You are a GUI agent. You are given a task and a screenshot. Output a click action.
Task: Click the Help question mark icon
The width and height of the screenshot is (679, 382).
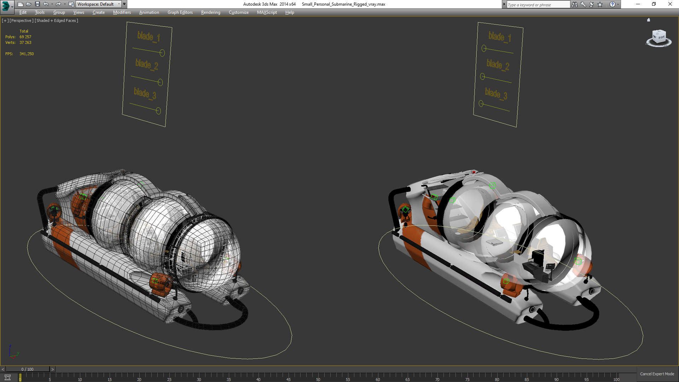pos(613,4)
